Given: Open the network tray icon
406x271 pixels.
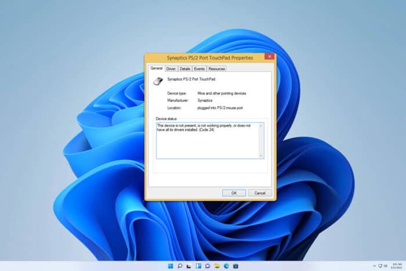Looking at the screenshot, I should (x=380, y=266).
